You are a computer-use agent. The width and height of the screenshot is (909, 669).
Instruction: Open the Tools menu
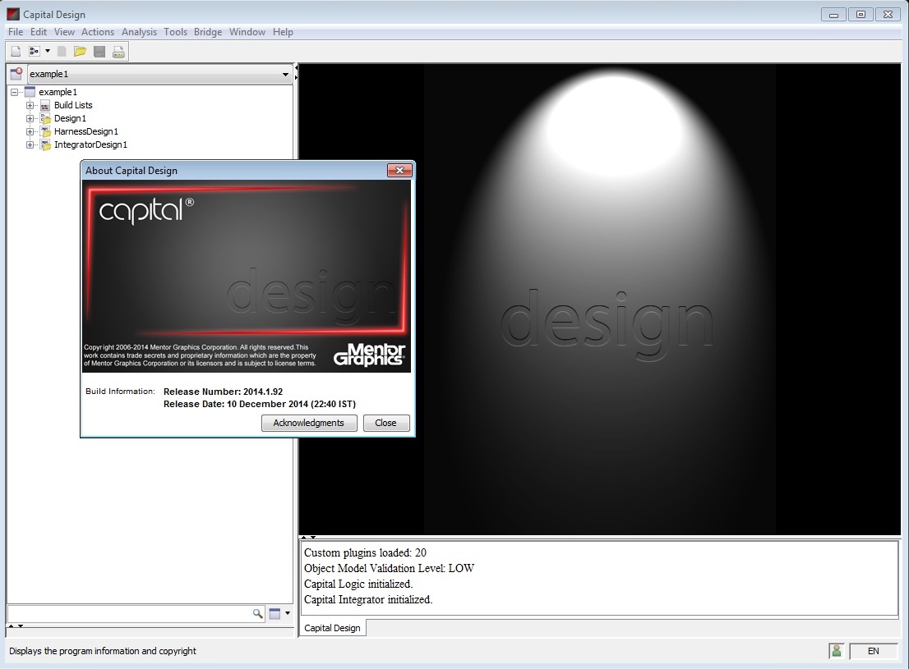(x=175, y=32)
